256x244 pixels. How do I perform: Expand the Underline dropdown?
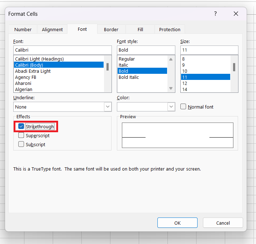(108, 107)
